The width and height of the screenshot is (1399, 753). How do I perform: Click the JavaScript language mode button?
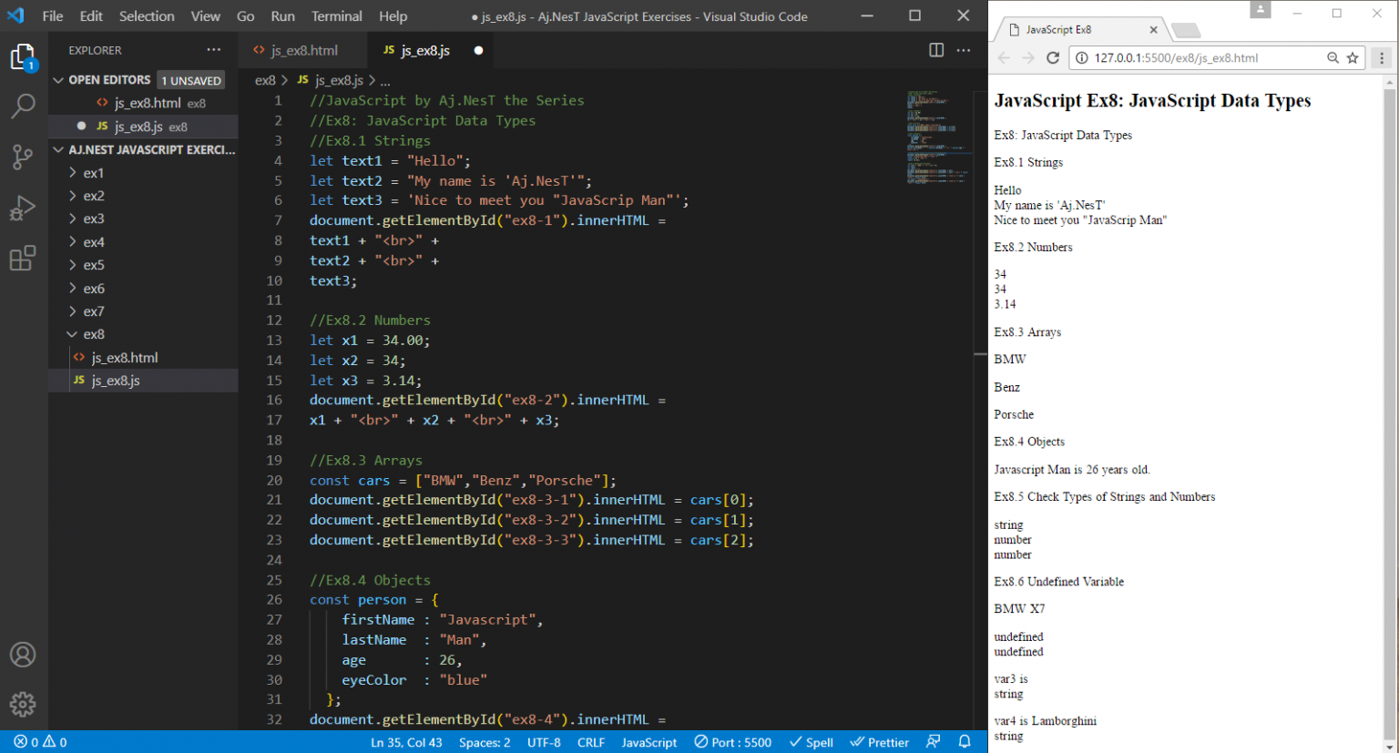click(648, 742)
